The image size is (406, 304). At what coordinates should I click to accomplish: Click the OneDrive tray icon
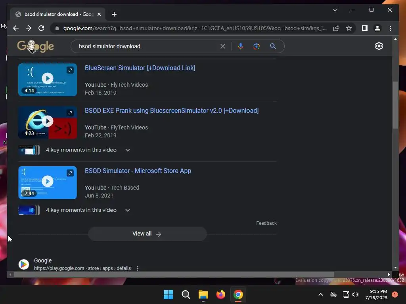[x=333, y=294]
